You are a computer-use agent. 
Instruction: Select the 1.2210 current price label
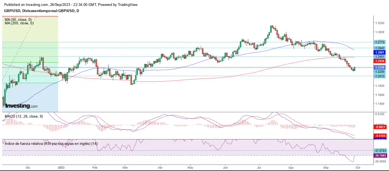pyautogui.click(x=379, y=67)
